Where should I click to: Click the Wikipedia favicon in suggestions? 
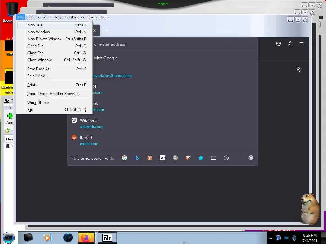[x=74, y=120]
